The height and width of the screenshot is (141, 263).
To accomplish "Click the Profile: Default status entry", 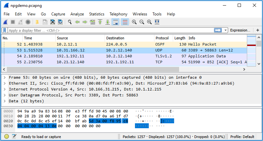I will 242,137.
